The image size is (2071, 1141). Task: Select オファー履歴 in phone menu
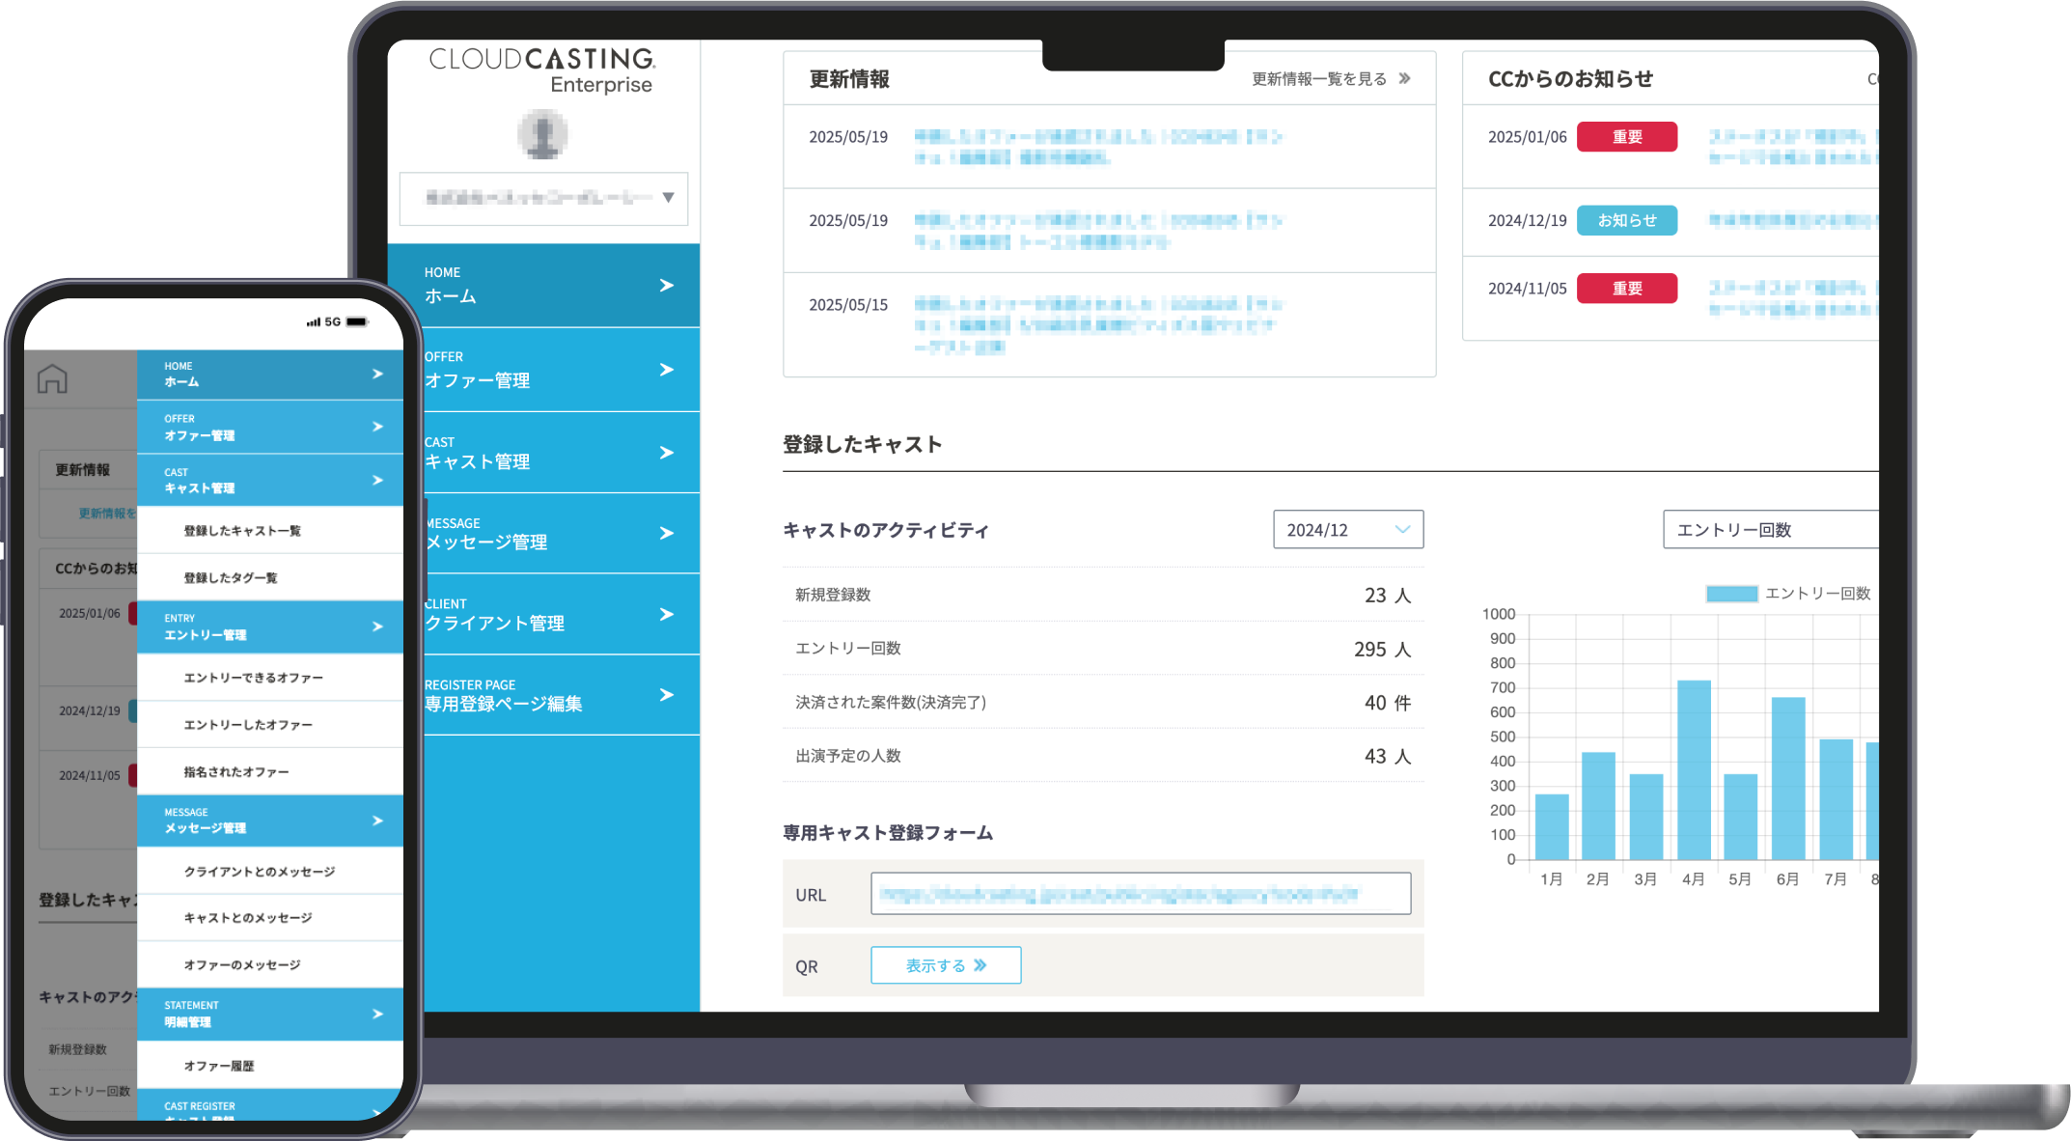(219, 1066)
